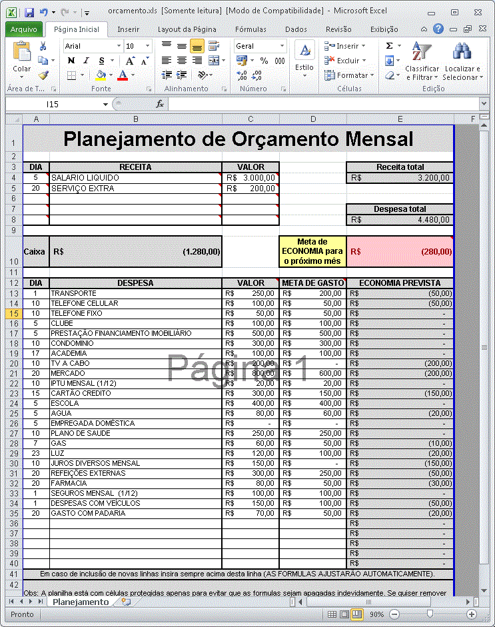Open Excel Help question mark
Screen dimensions: 495x627
(x=438, y=29)
